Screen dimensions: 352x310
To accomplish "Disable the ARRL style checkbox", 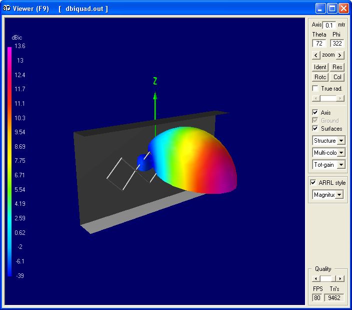I will pyautogui.click(x=314, y=183).
